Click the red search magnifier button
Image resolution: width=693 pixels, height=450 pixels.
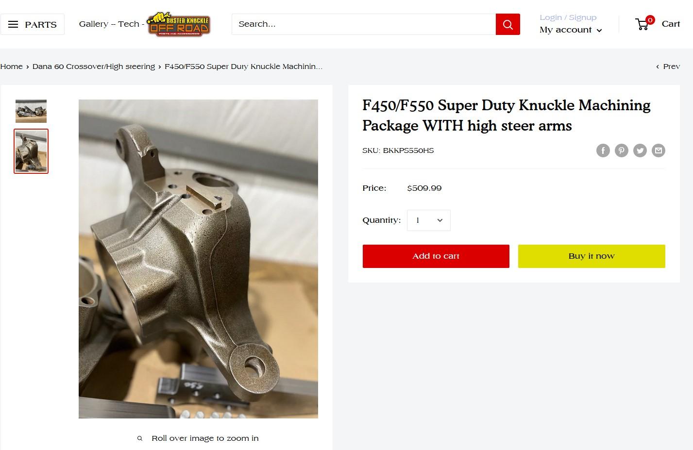pos(508,24)
